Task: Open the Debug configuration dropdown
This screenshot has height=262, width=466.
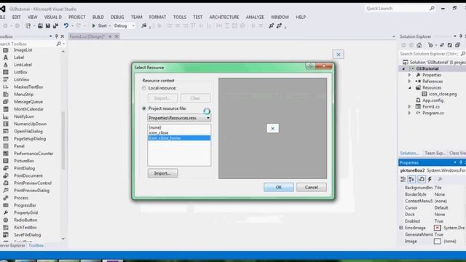Action: [124, 26]
